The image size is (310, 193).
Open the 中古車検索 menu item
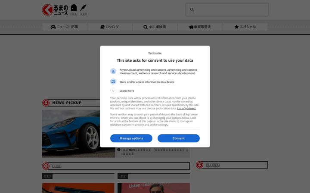tap(155, 27)
